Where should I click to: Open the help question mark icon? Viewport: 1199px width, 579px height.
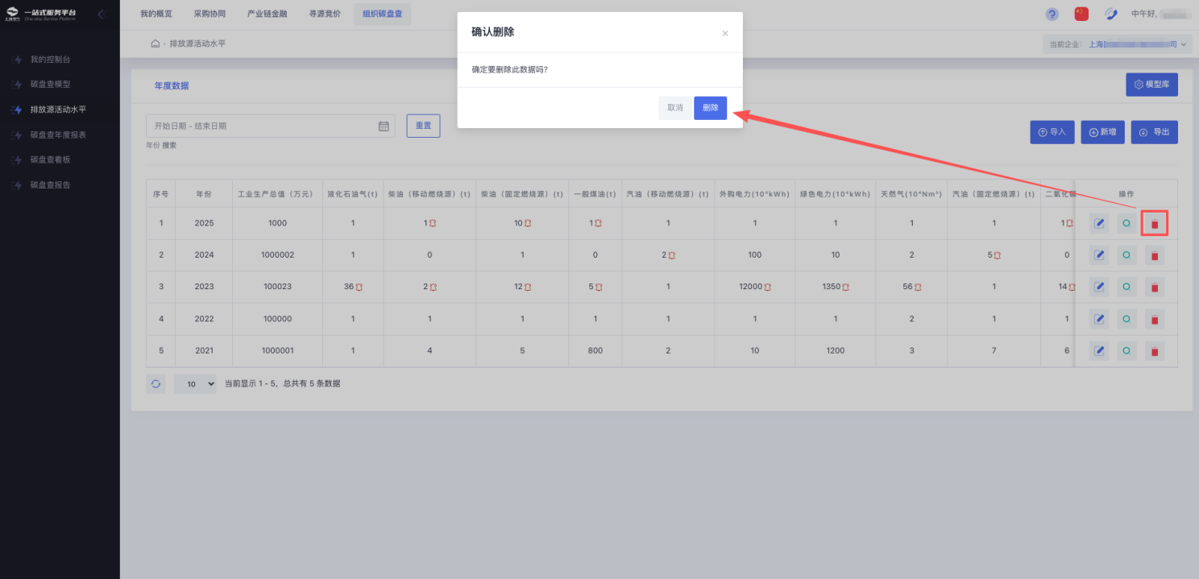tap(1052, 14)
